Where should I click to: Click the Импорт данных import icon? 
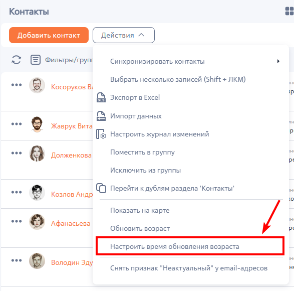(x=101, y=116)
